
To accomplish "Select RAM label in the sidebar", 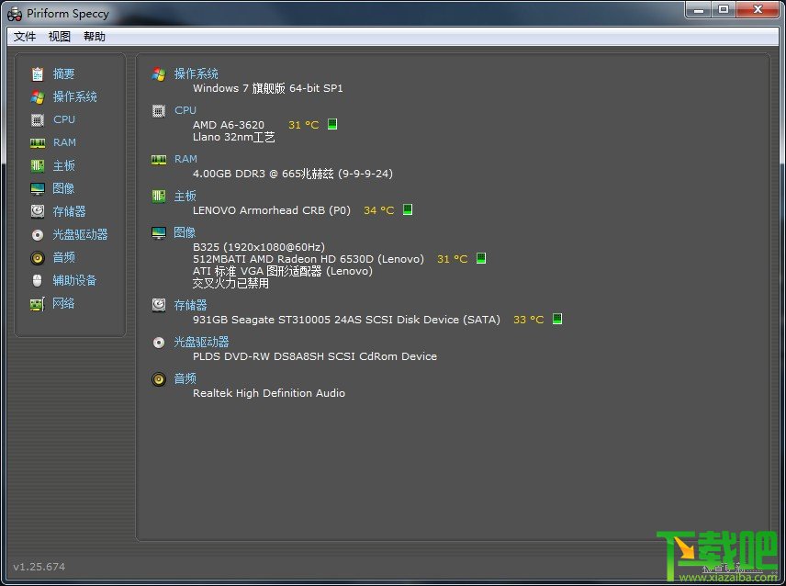I will 64,143.
